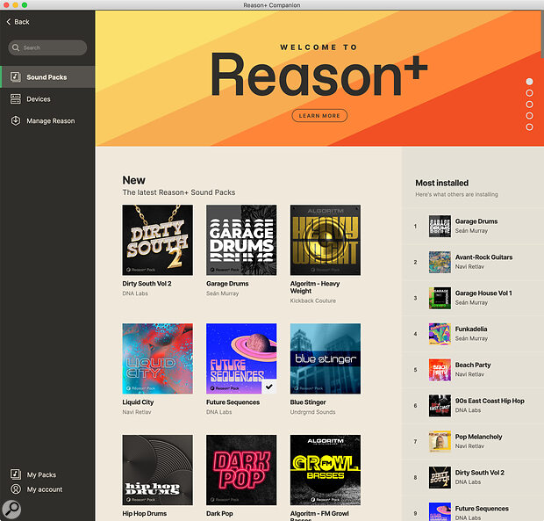Select the first carousel dot indicator

(x=529, y=82)
